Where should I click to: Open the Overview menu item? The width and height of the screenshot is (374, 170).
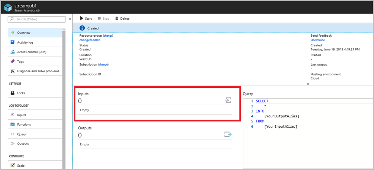coord(35,33)
